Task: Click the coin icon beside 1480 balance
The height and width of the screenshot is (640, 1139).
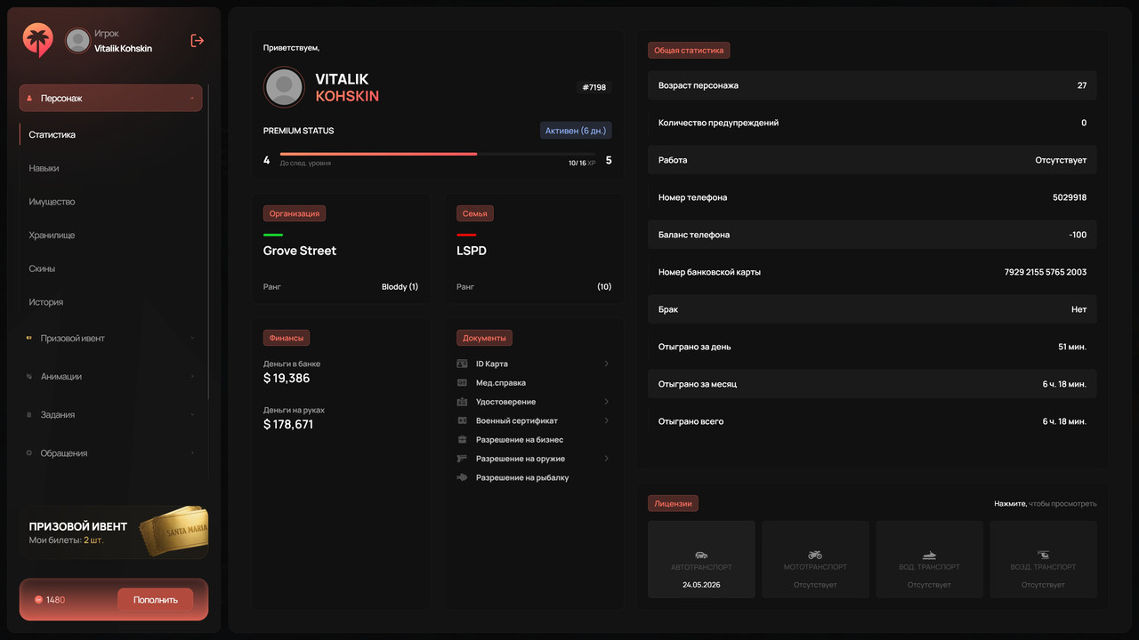Action: click(38, 600)
